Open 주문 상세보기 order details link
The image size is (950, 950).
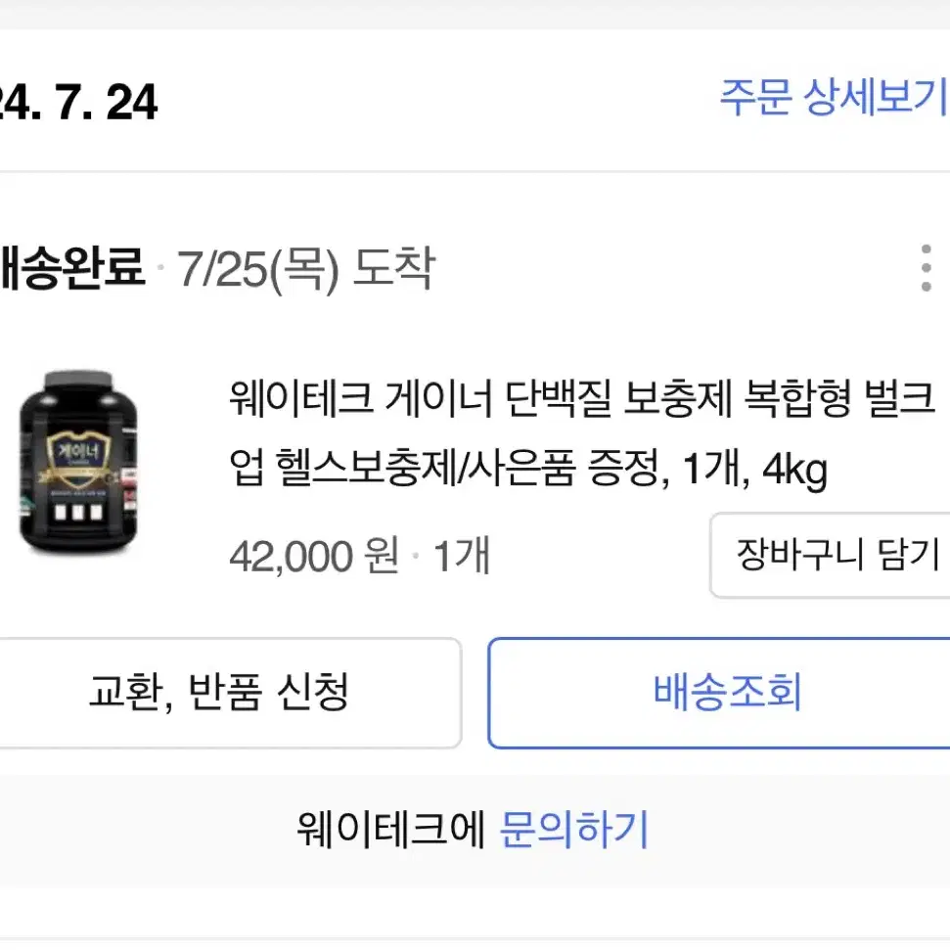(834, 97)
